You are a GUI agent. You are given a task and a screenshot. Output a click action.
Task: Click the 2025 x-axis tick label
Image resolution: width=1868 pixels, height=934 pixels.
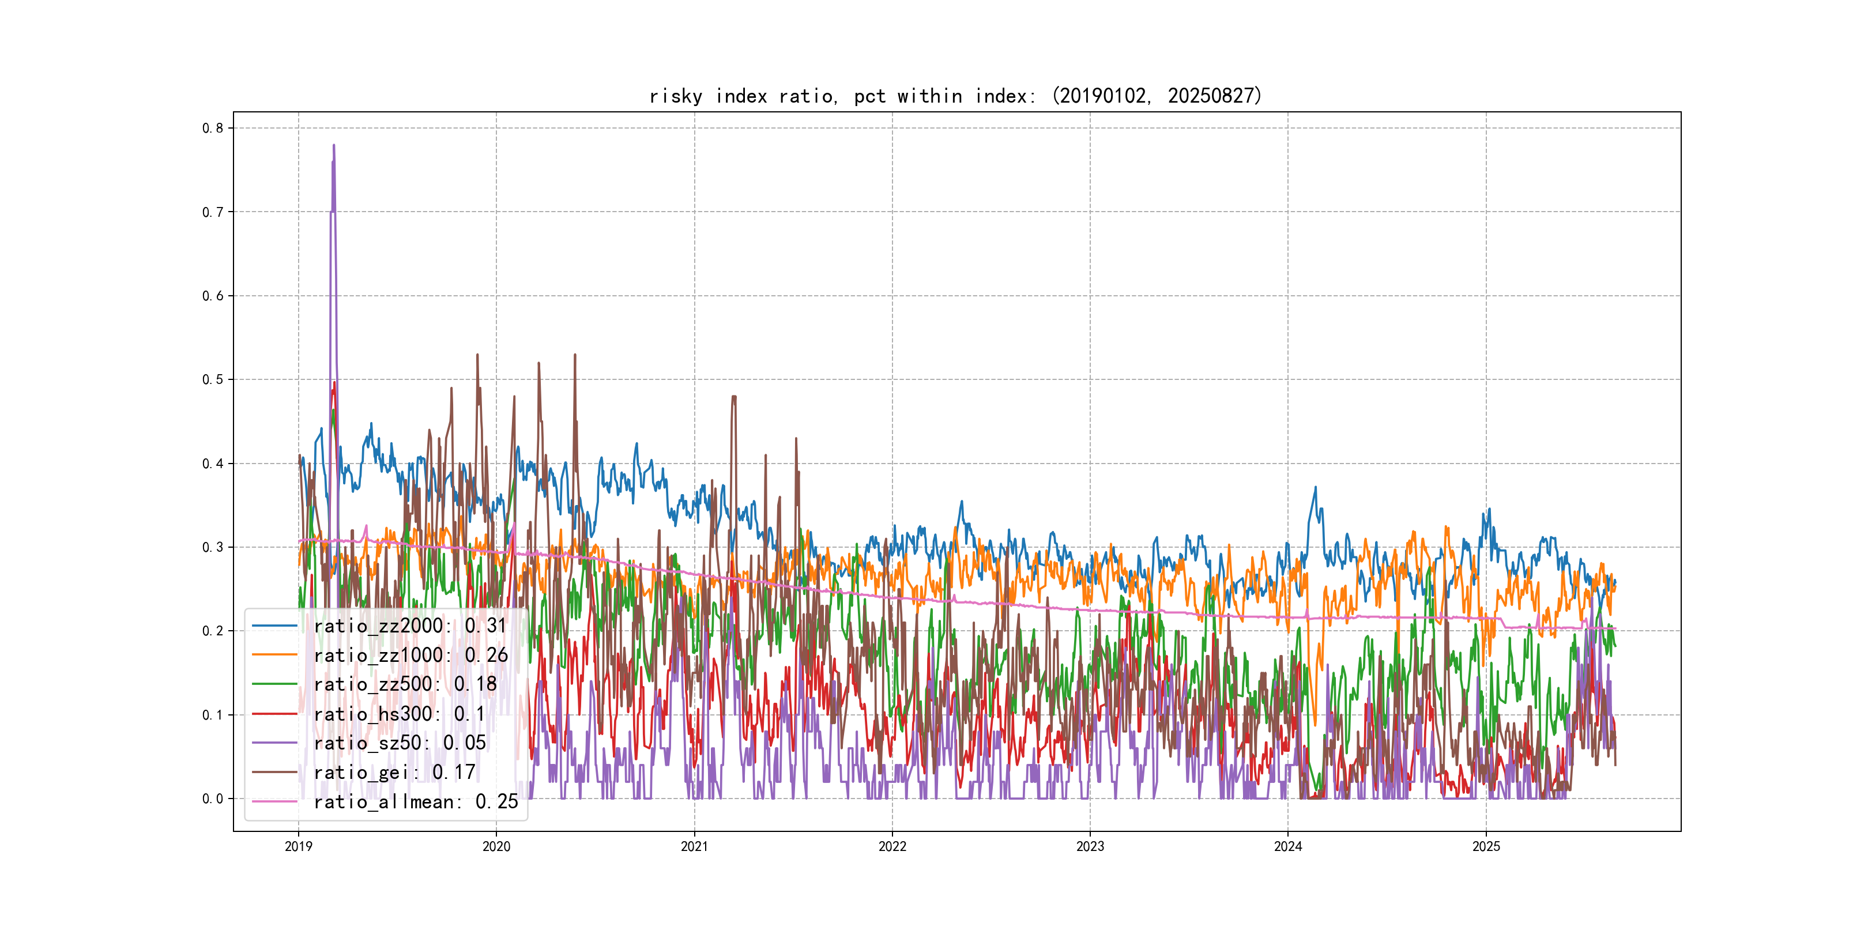tap(1486, 846)
